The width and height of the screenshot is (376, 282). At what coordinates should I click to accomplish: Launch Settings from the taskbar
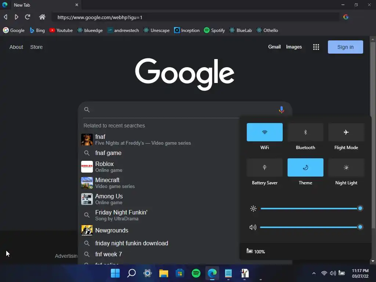click(x=148, y=273)
